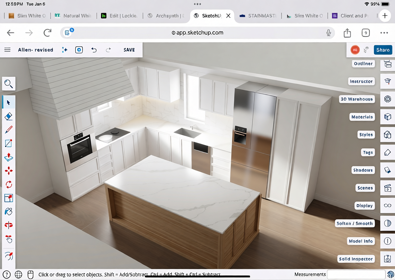Open browser three-dot more menu
Screen dimensions: 395x280
pyautogui.click(x=384, y=33)
